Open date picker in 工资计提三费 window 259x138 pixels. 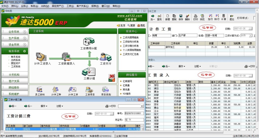(x=112, y=113)
